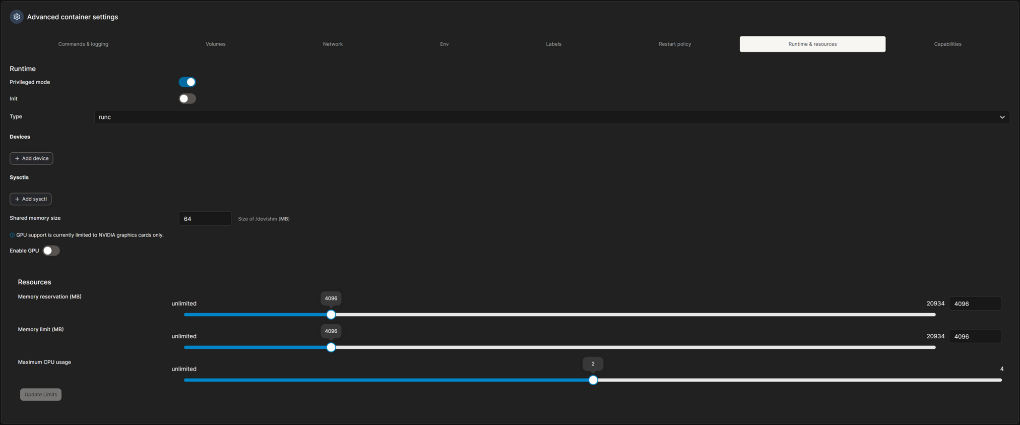The image size is (1020, 425).
Task: Switch to the Commands & logging tab
Action: [83, 44]
